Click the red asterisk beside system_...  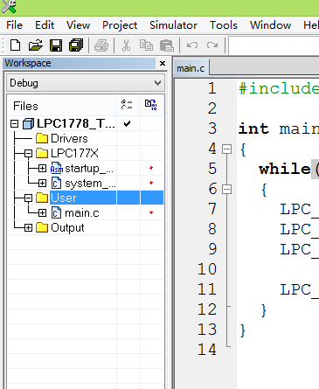tap(151, 183)
